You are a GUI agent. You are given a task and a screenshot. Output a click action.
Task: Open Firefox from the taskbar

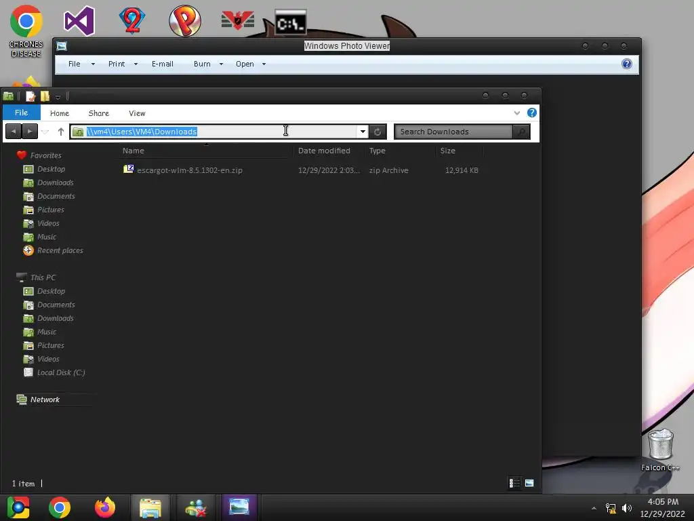tap(105, 507)
